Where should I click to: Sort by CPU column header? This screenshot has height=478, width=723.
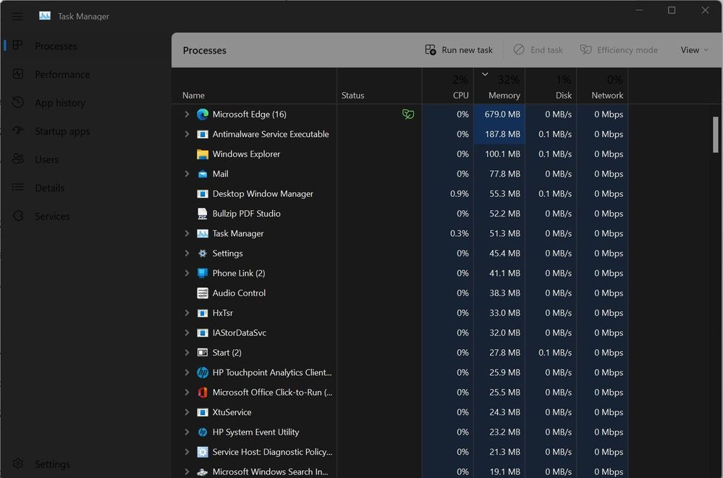tap(460, 95)
